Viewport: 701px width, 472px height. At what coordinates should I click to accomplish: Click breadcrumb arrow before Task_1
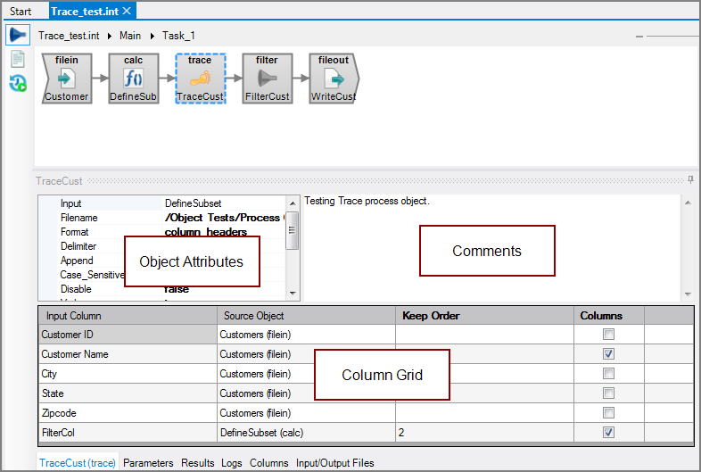tap(152, 36)
